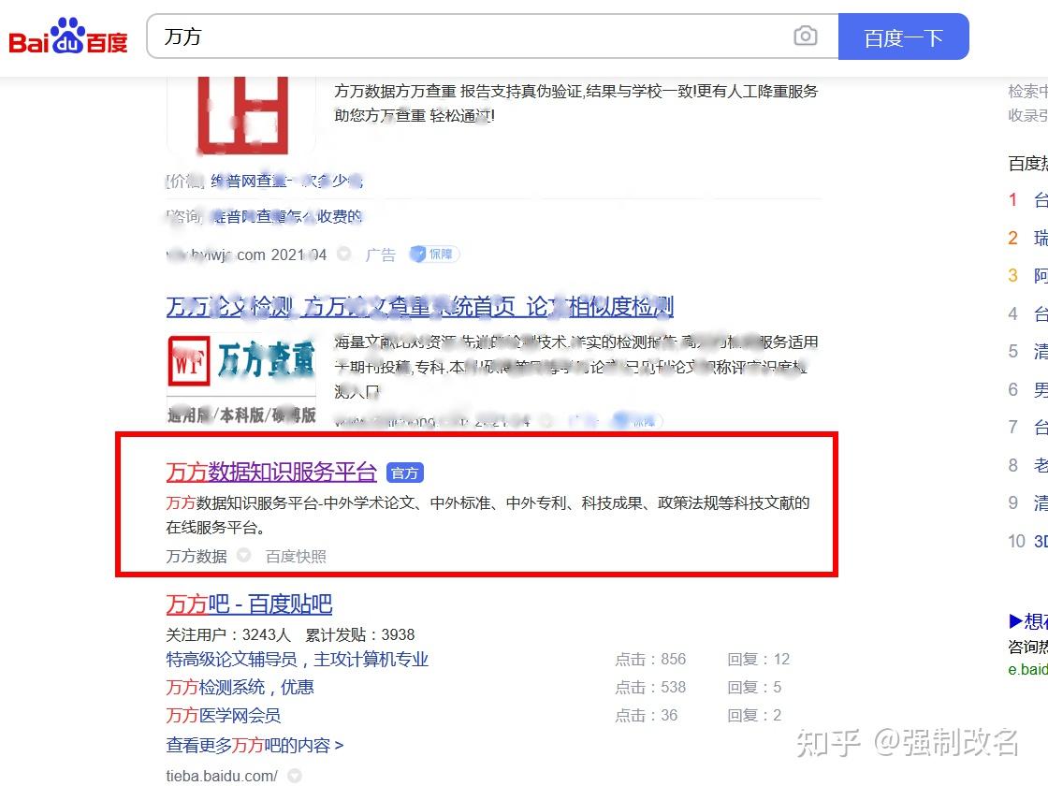Viewport: 1048px width, 786px height.
Task: Select hot search item number 5
Action: [x=1027, y=351]
